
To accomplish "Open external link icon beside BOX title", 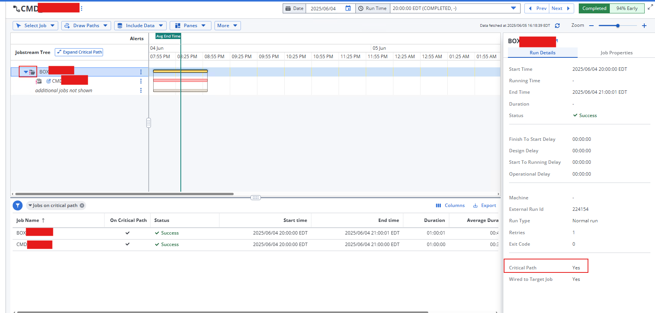I will pyautogui.click(x=557, y=40).
